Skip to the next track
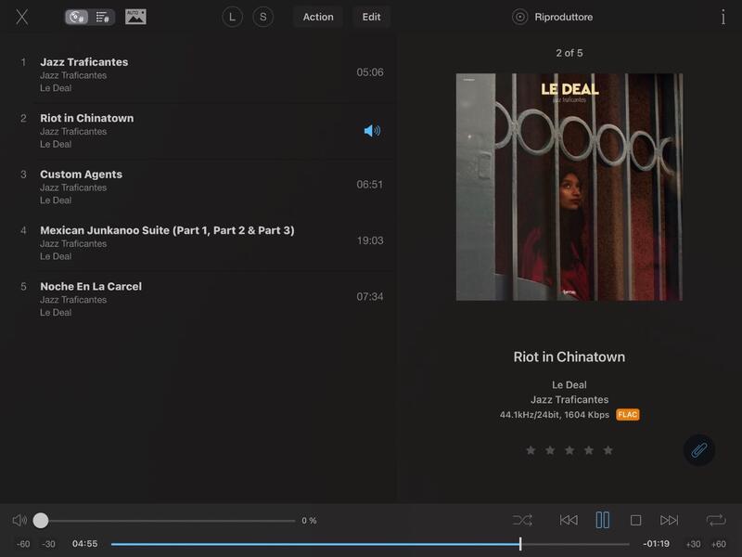 [x=669, y=521]
